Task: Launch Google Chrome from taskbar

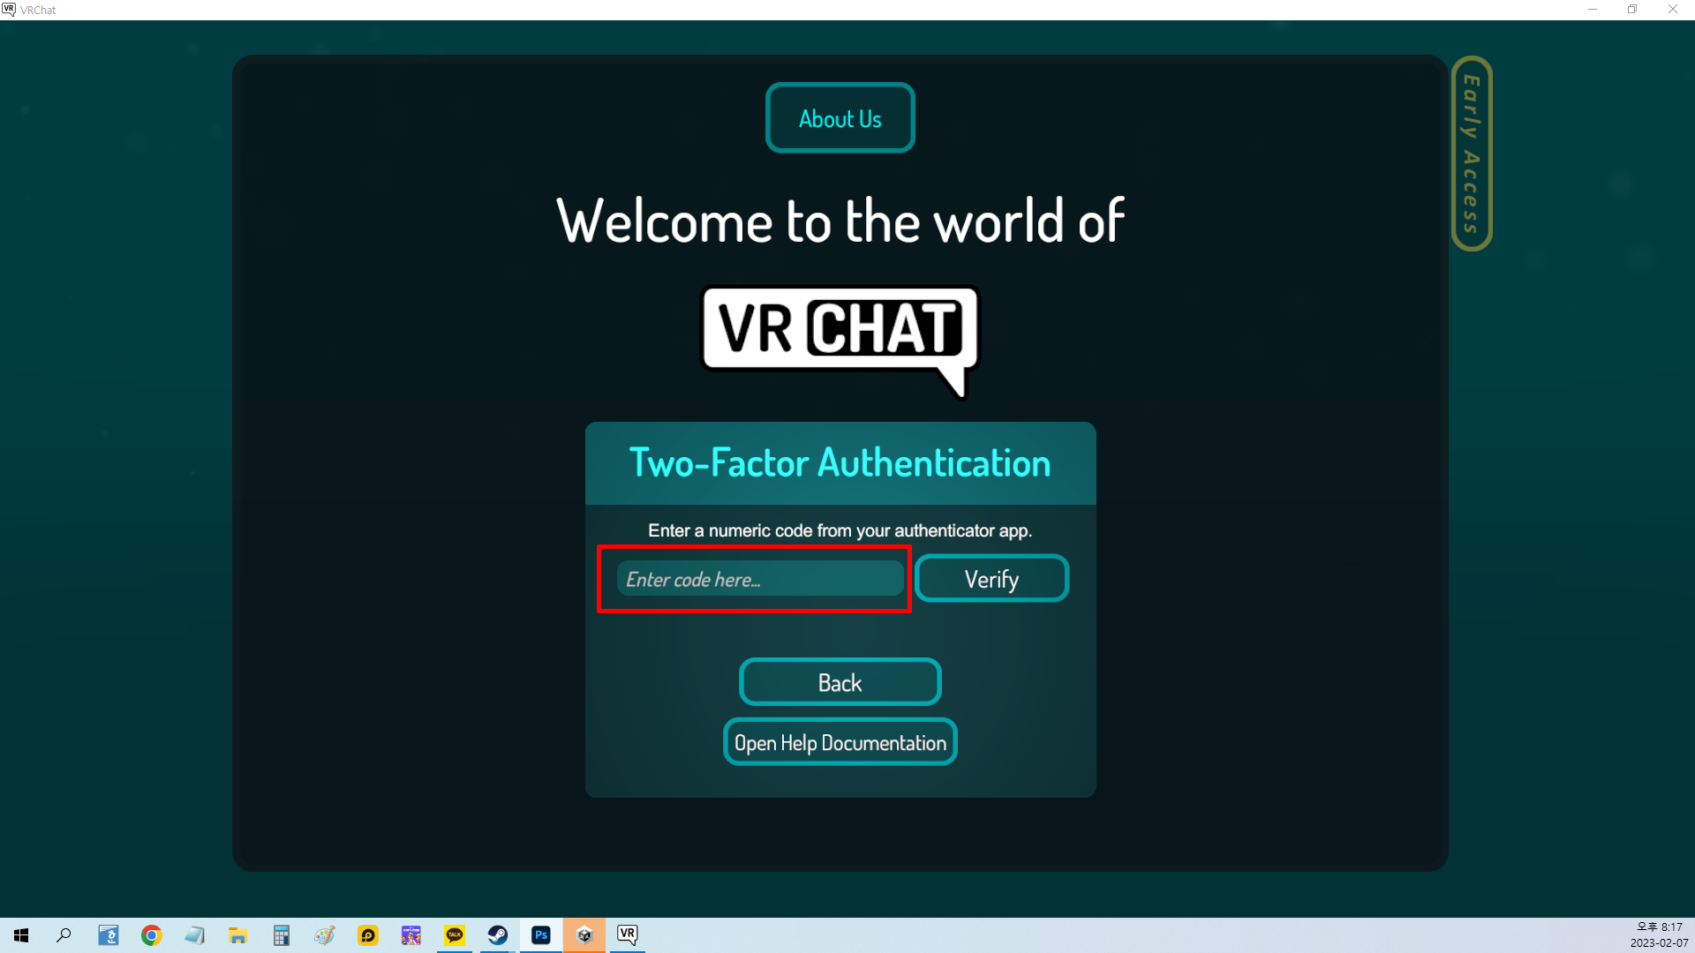Action: [151, 935]
